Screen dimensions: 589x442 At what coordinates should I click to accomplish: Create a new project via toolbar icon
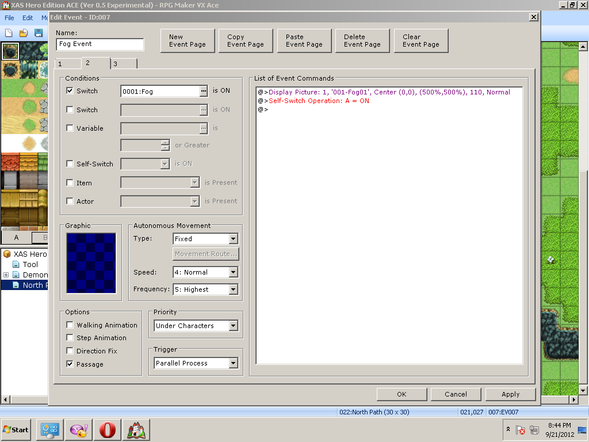(x=8, y=33)
